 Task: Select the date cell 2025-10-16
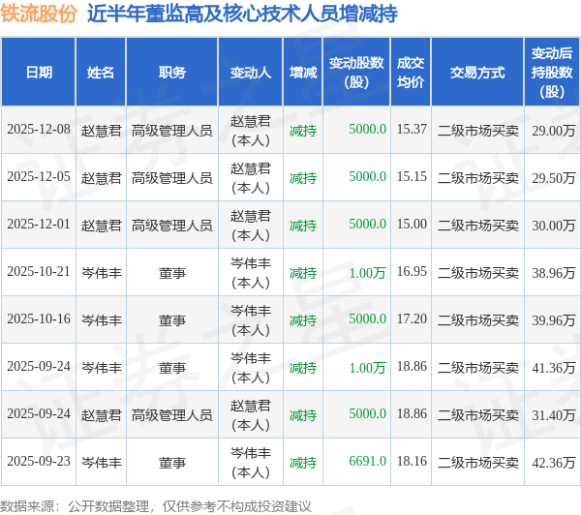(x=39, y=319)
